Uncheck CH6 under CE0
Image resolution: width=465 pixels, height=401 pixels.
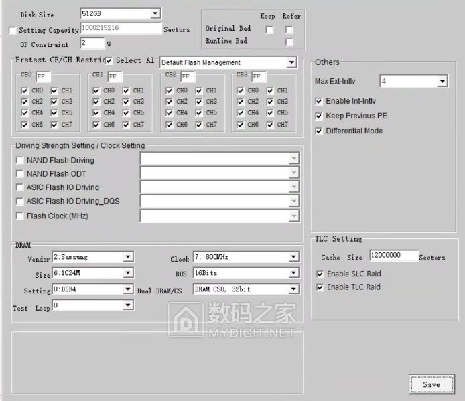click(25, 125)
